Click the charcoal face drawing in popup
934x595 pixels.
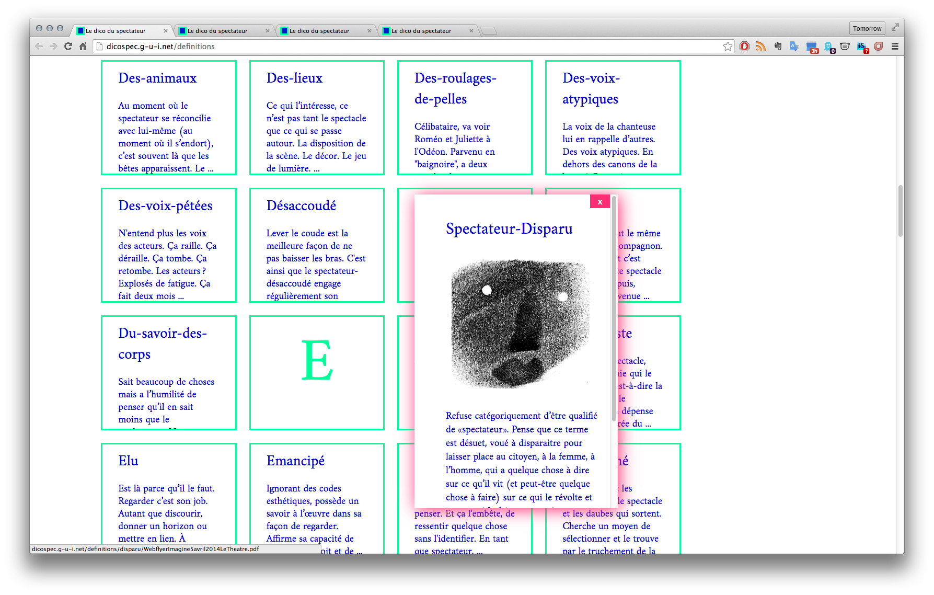click(520, 324)
